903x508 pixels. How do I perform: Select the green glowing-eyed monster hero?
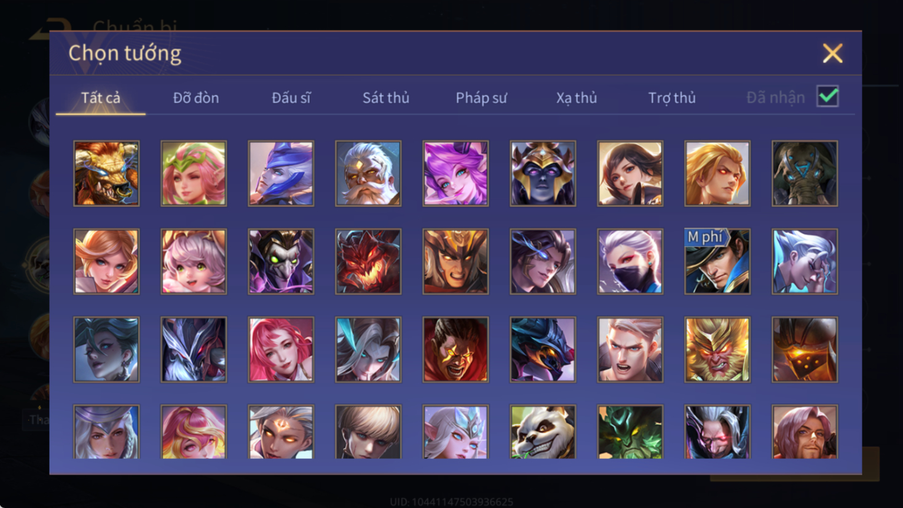tap(630, 432)
